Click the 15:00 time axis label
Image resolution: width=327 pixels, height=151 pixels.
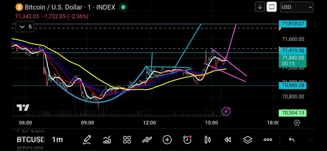[211, 123]
